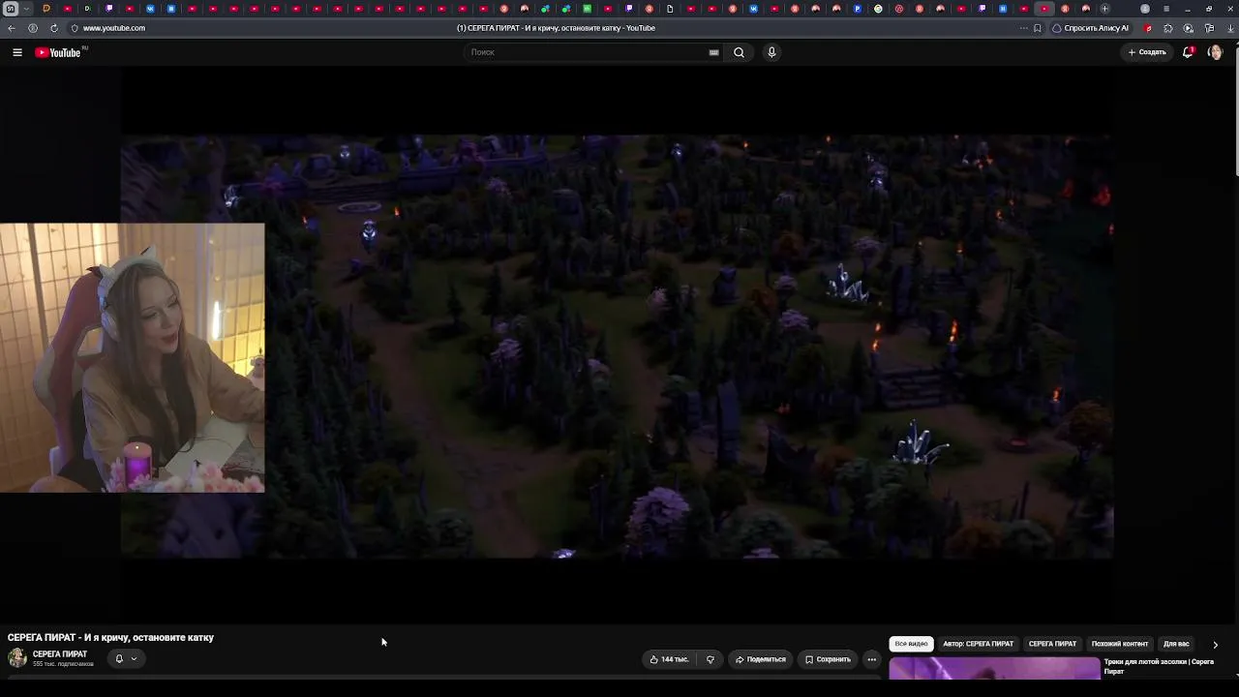Click the video player area

617,347
